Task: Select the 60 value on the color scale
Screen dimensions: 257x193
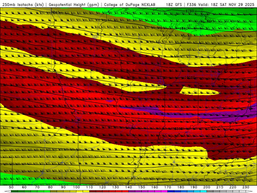Action: pyautogui.click(x=24, y=187)
